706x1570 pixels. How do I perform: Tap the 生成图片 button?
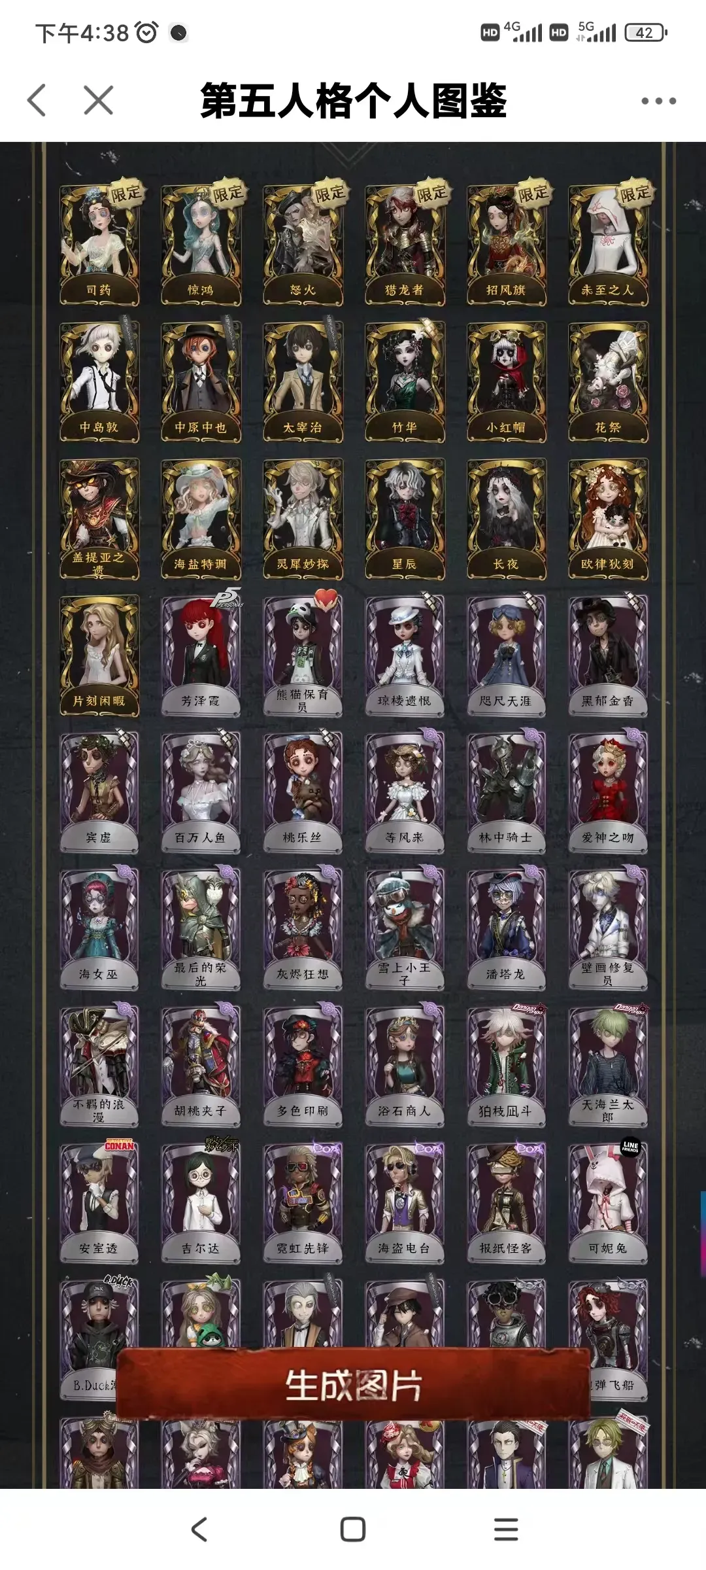pos(353,1386)
